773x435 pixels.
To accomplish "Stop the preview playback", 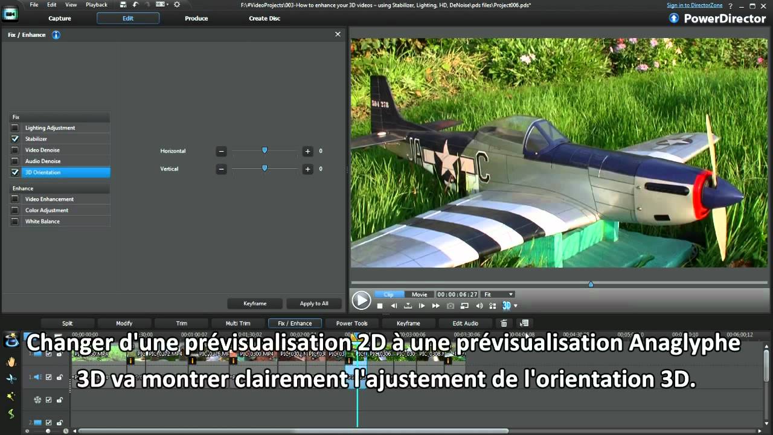I will [380, 306].
